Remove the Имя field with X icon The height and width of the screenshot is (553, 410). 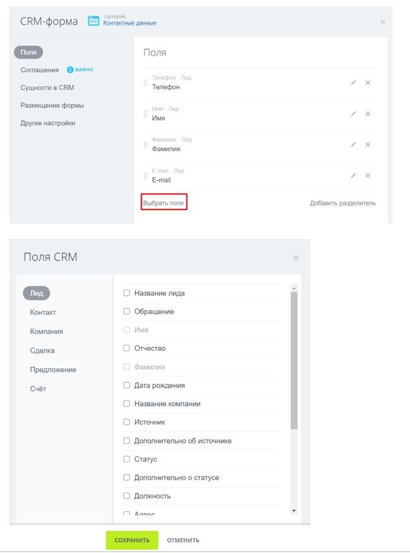pos(368,113)
